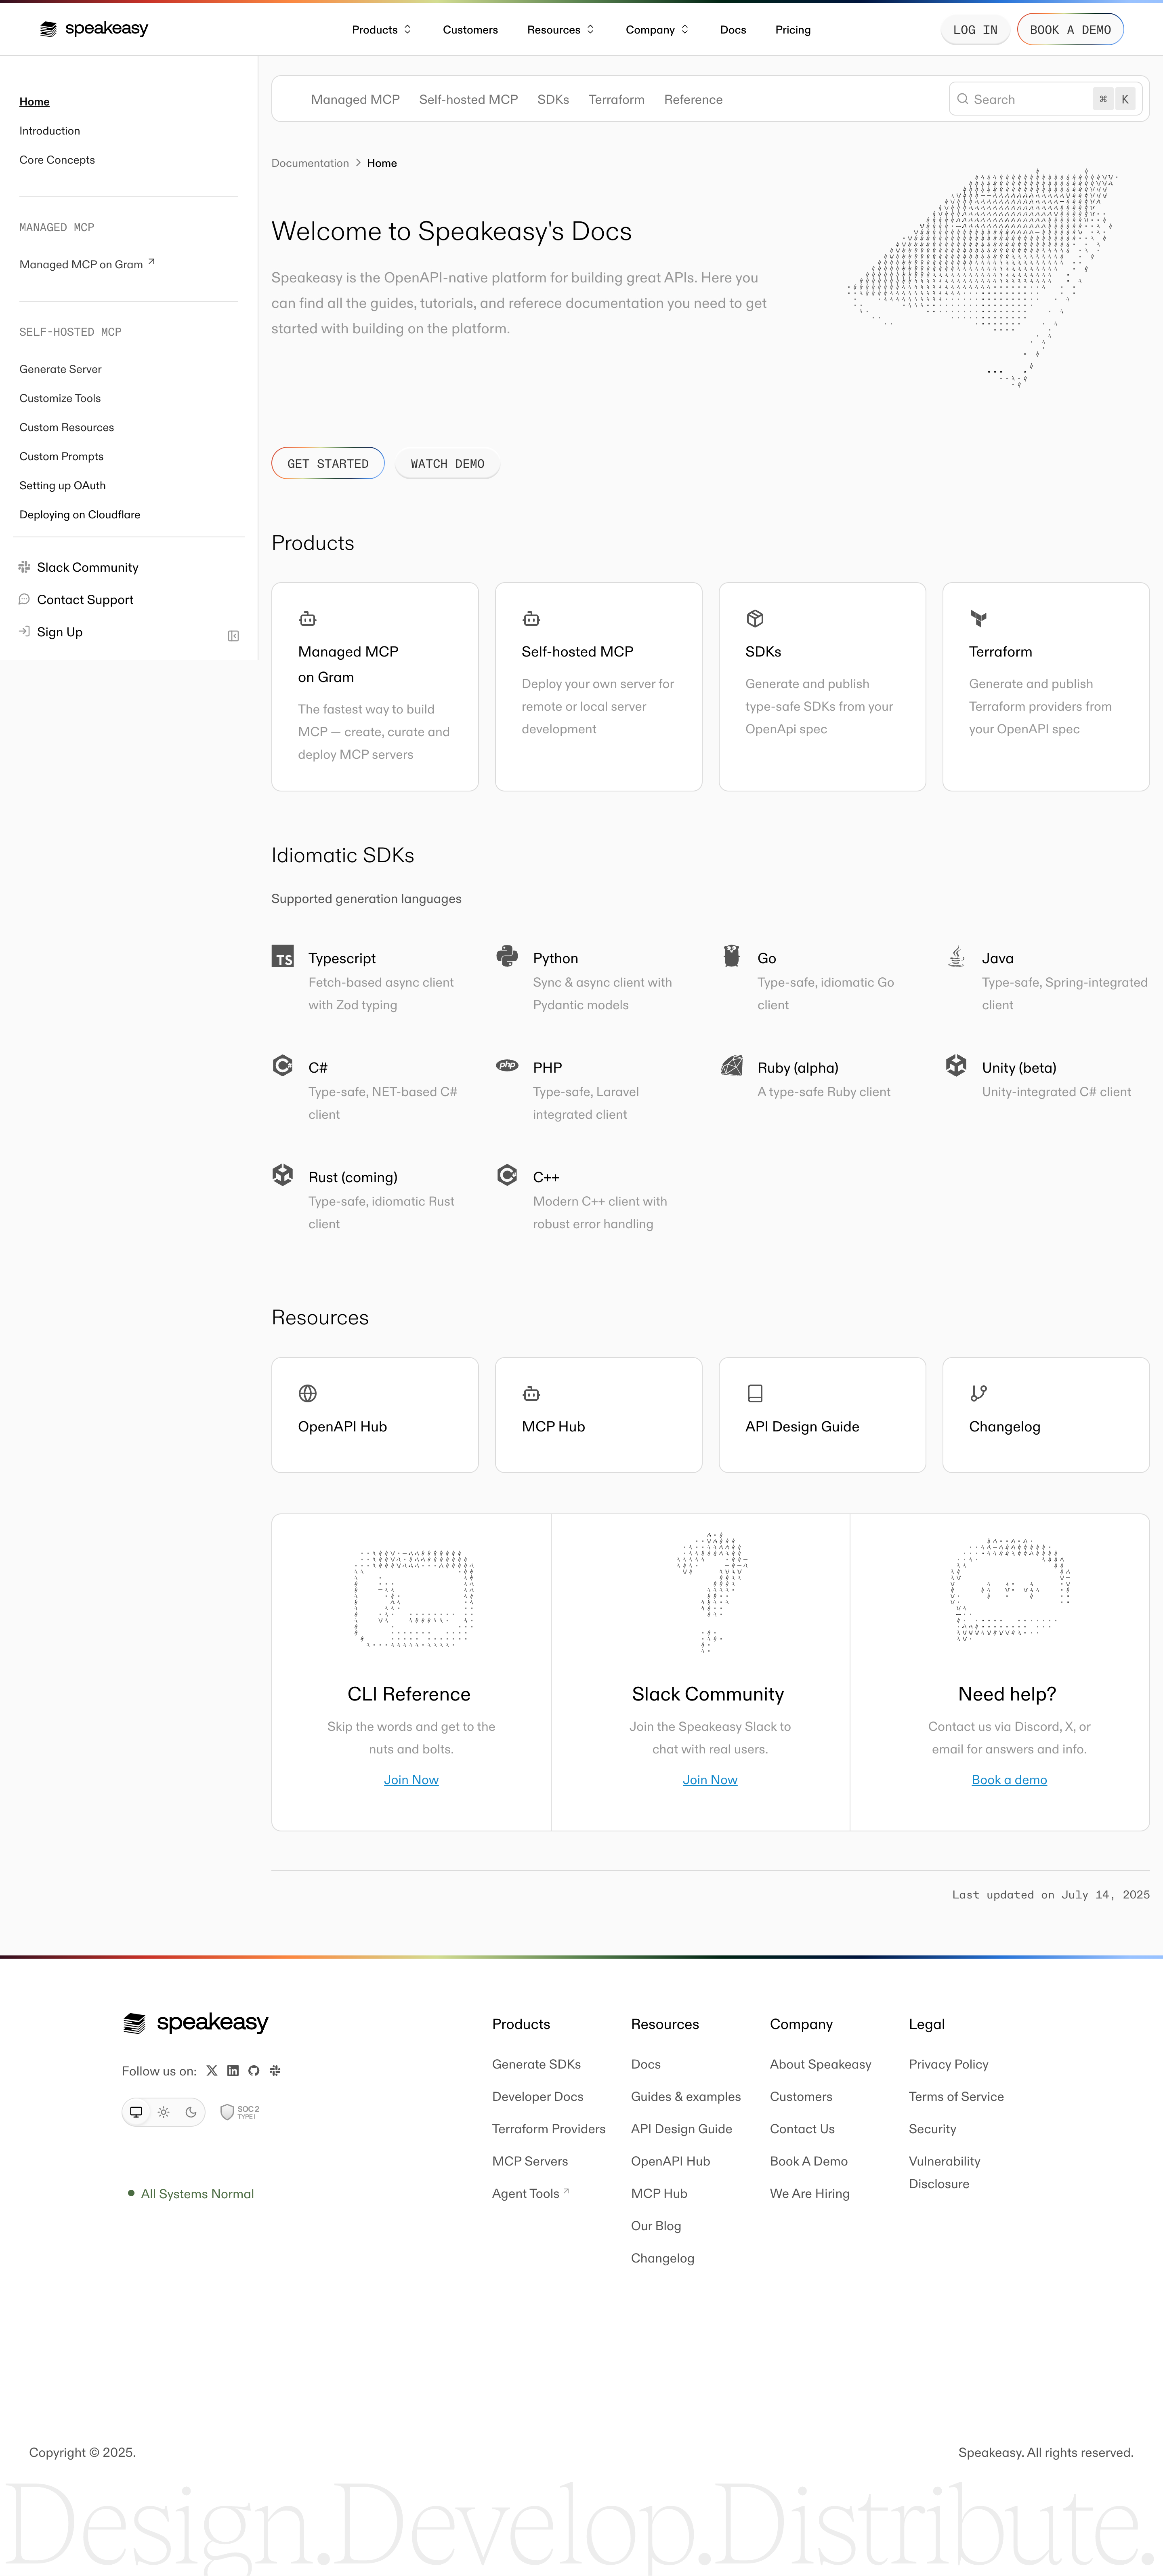Viewport: 1163px width, 2576px height.
Task: Switch to light theme with sun toggle
Action: pos(164,2112)
